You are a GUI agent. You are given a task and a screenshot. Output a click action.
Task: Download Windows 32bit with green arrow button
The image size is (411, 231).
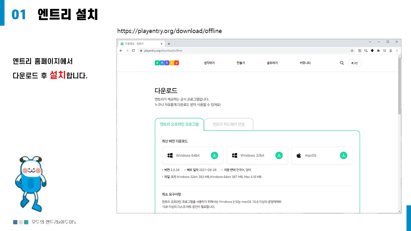pyautogui.click(x=279, y=155)
